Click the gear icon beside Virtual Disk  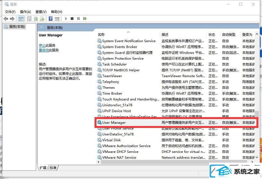pos(100,140)
